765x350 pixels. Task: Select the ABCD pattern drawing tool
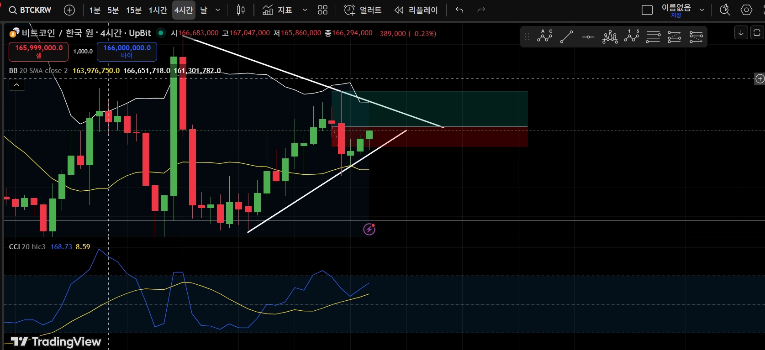coord(545,37)
